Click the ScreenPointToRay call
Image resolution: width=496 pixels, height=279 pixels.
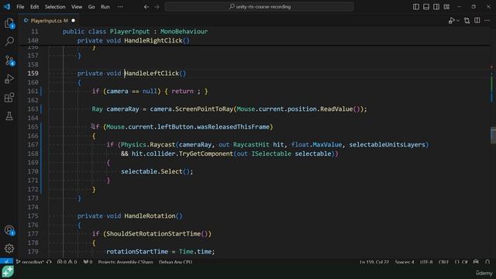point(204,109)
